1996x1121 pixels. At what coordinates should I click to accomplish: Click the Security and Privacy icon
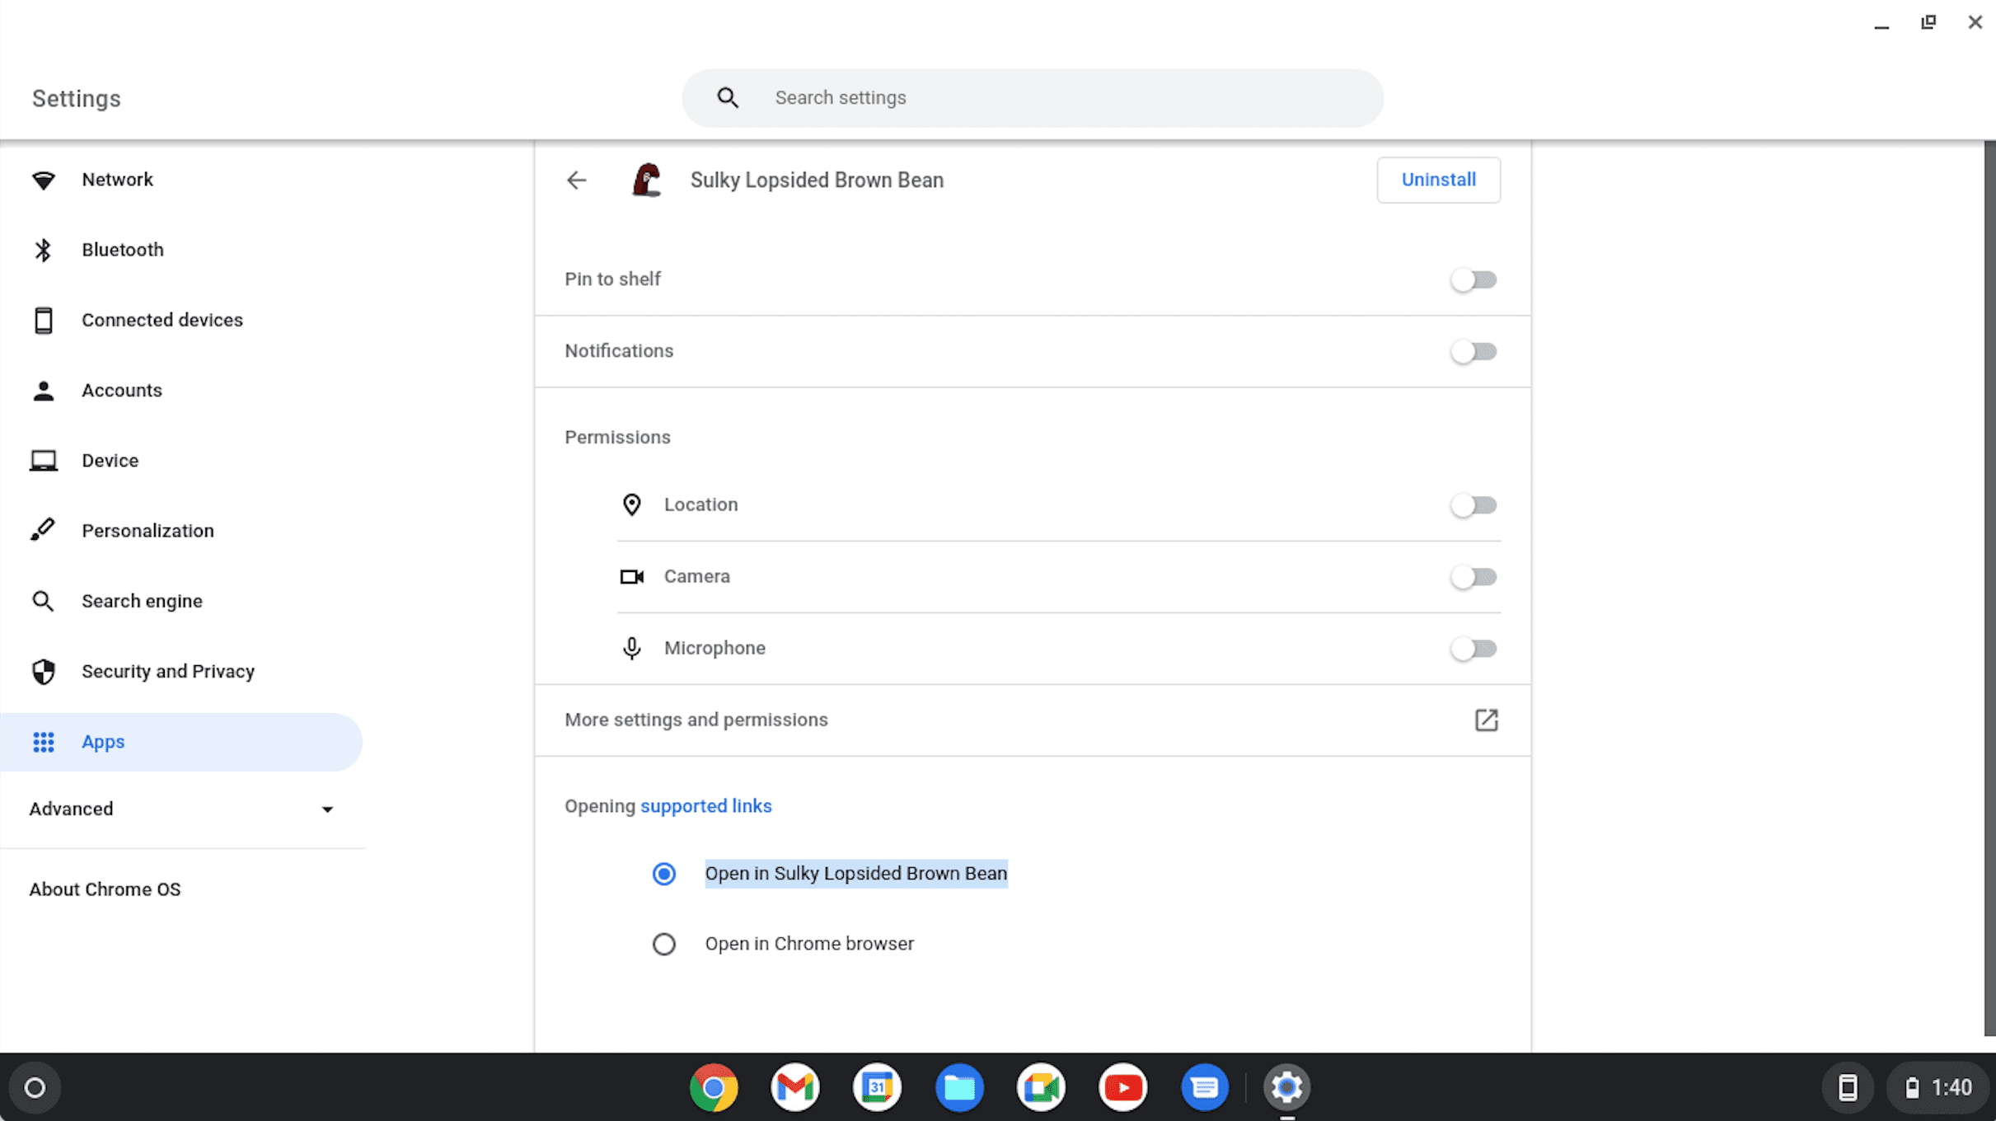point(43,672)
